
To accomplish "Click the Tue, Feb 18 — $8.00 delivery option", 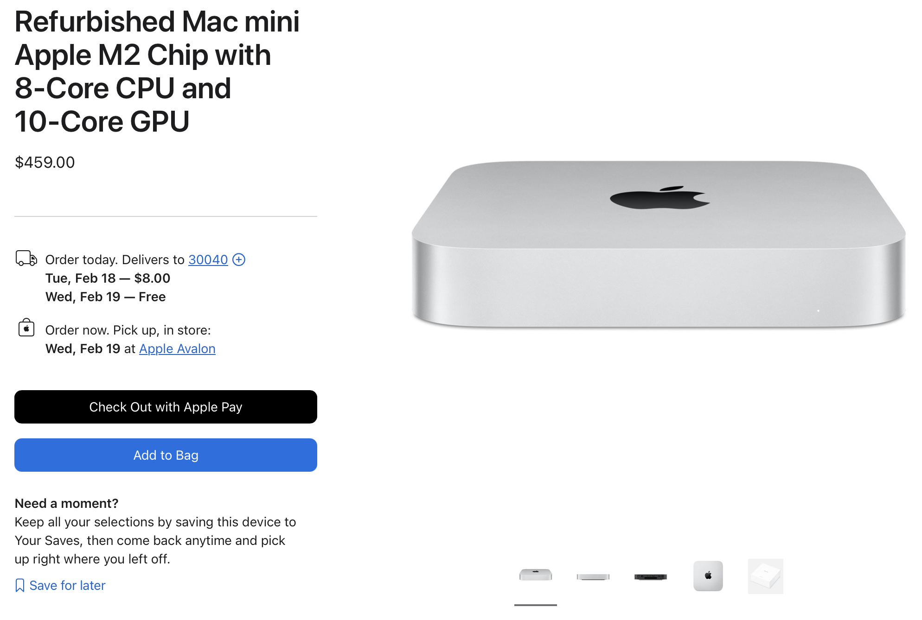I will 108,278.
